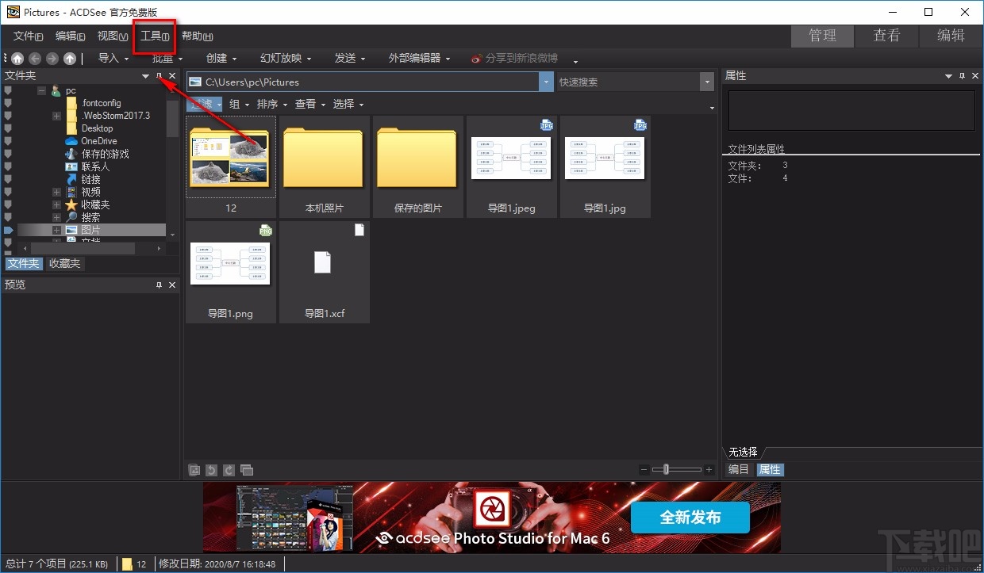Rotate left using bottom toolbar icon
This screenshot has height=573, width=984.
(211, 470)
